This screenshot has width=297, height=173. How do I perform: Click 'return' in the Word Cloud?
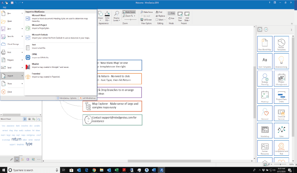pyautogui.click(x=16, y=139)
